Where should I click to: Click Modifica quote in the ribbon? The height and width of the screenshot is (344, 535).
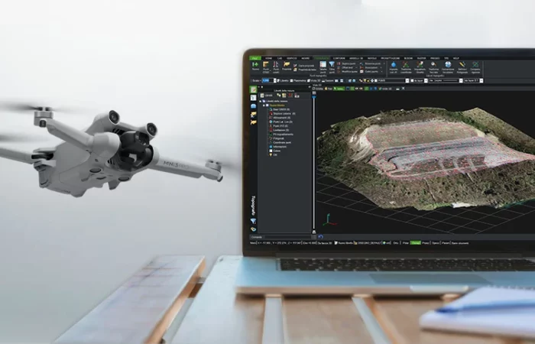(x=347, y=72)
